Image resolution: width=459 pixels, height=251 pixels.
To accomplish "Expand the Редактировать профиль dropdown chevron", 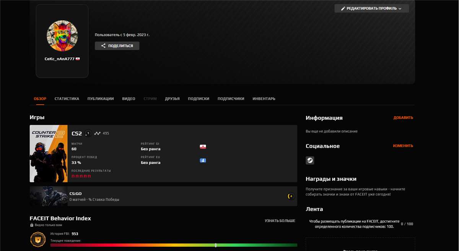I will 400,8.
